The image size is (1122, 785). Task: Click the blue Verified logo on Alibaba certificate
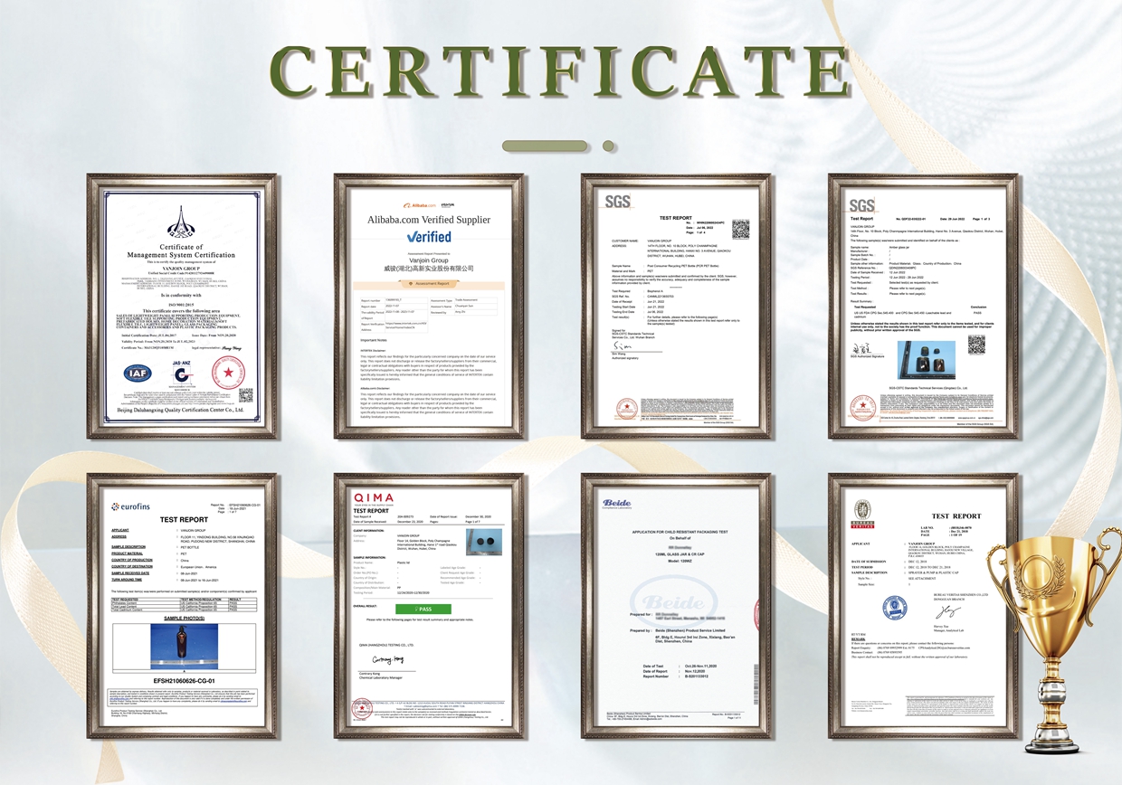[x=429, y=237]
